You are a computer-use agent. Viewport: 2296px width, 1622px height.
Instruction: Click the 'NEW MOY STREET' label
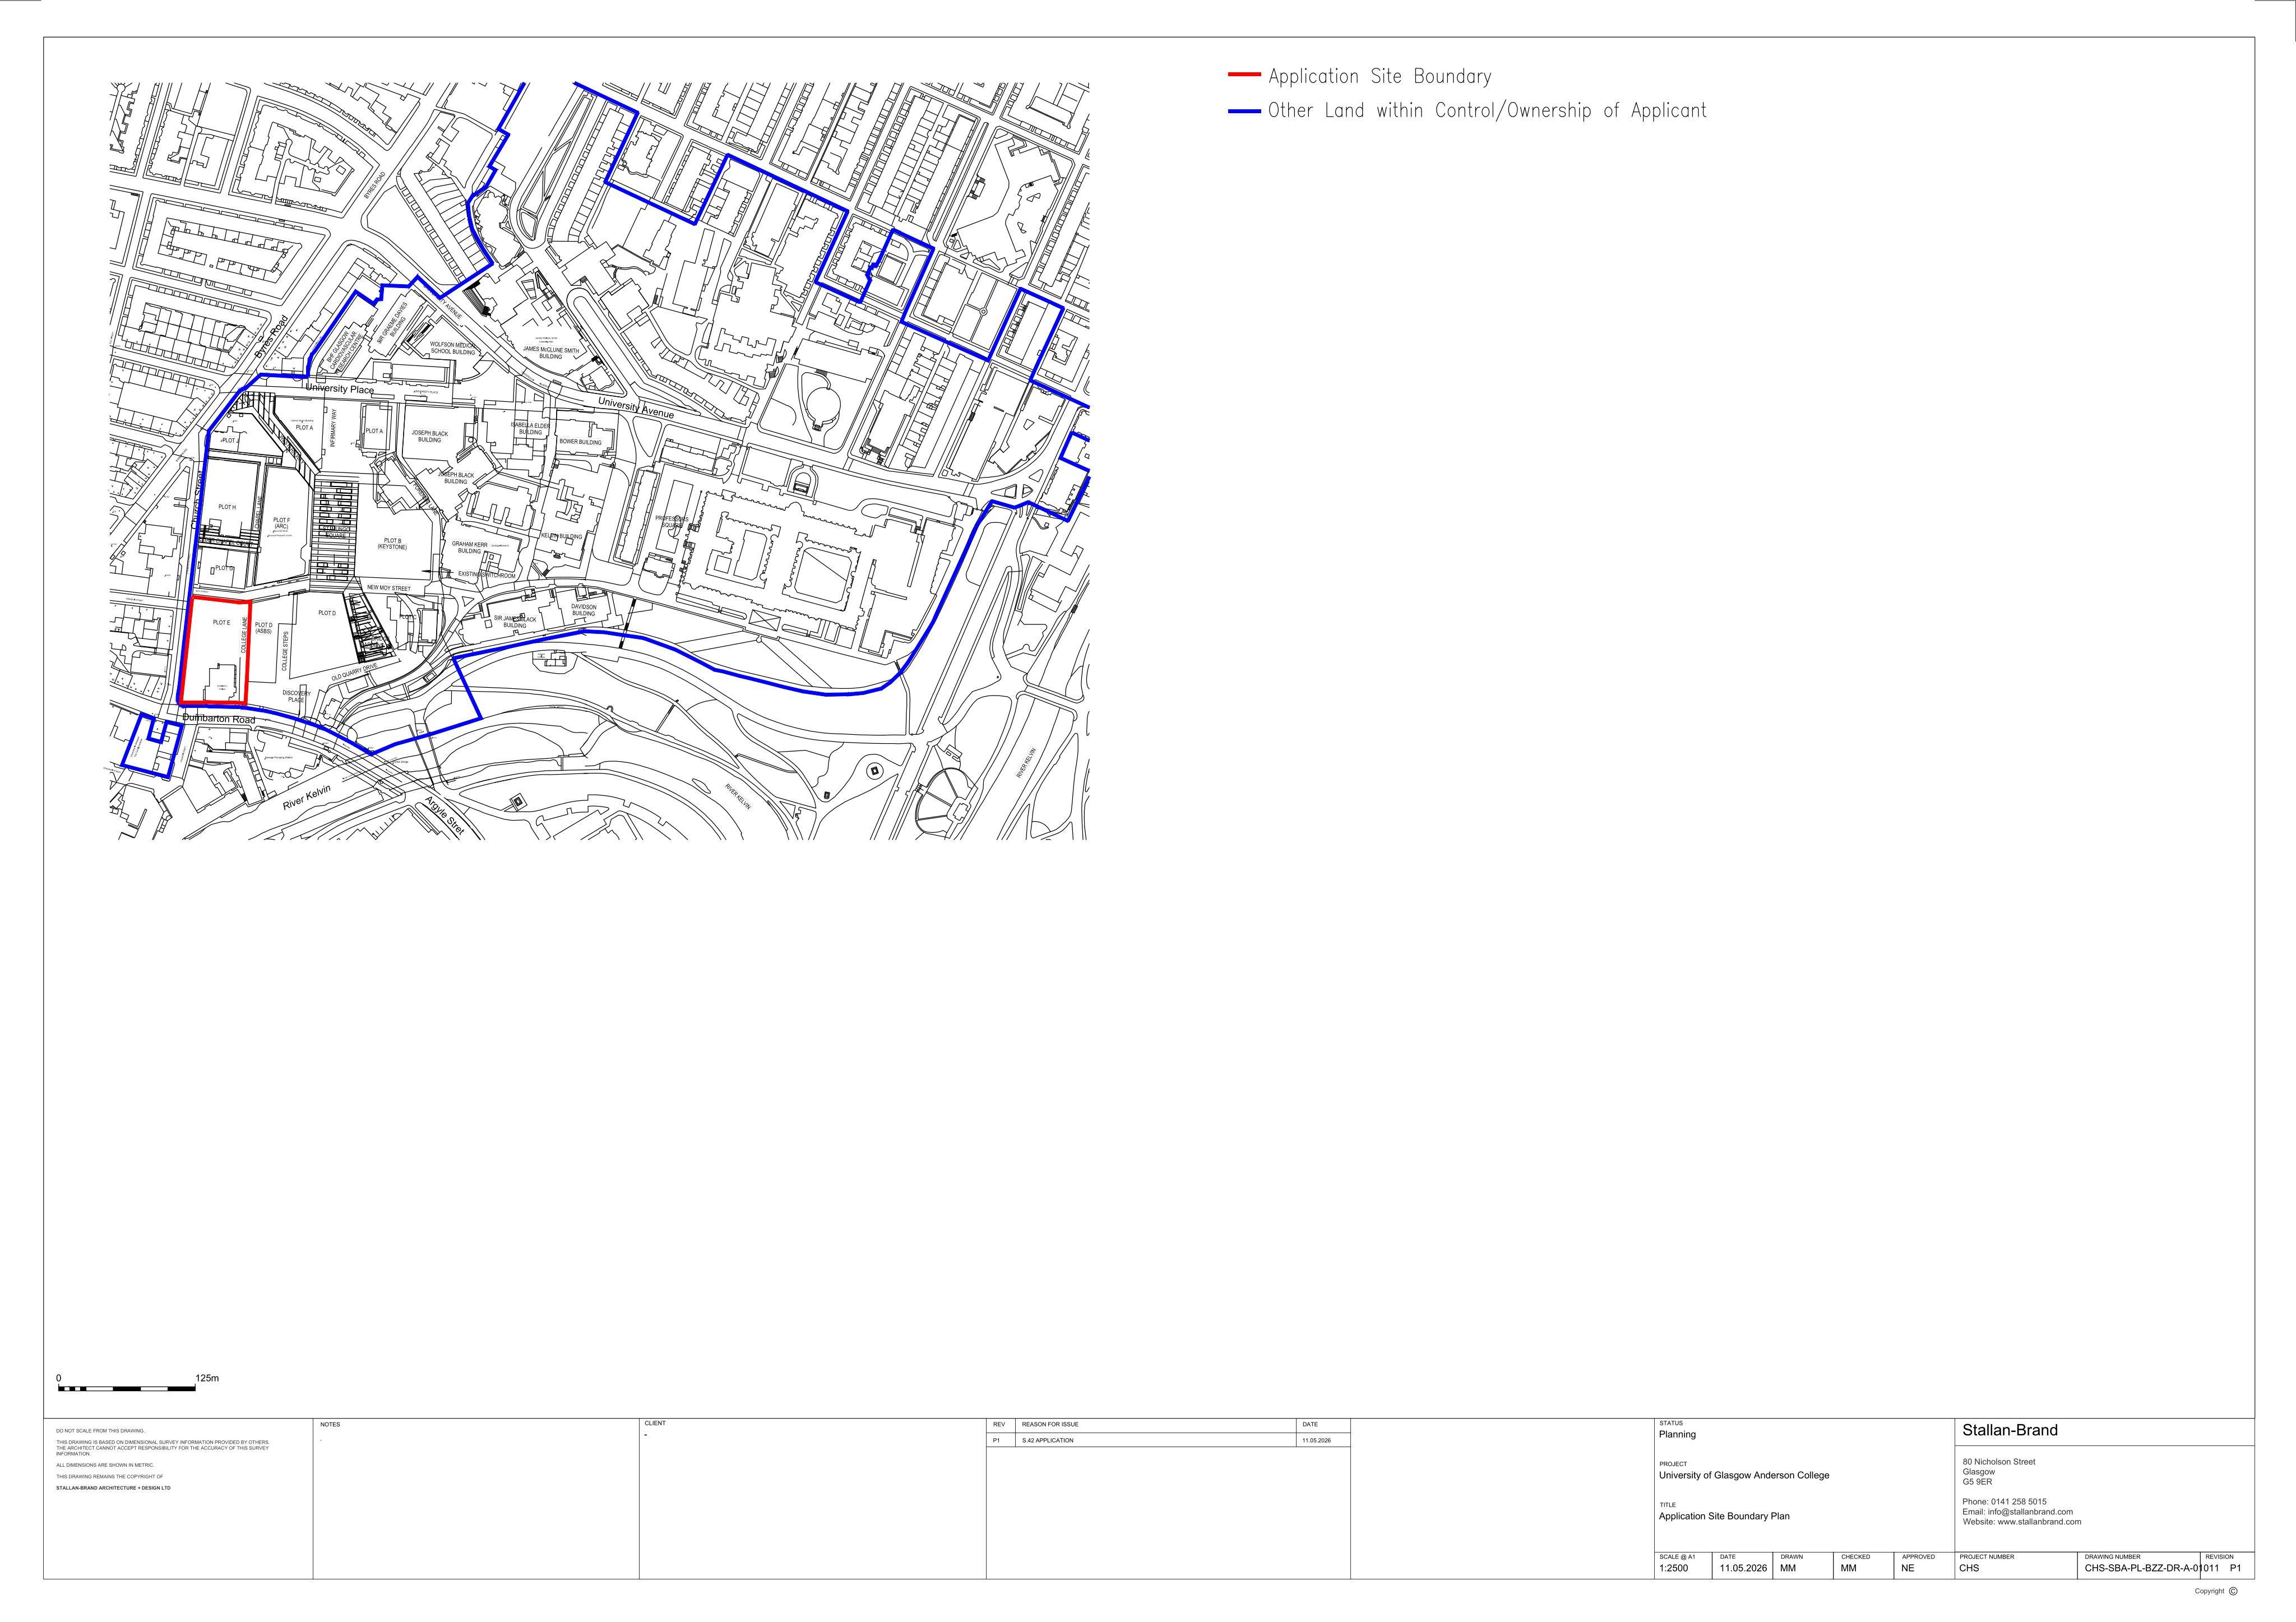pyautogui.click(x=388, y=588)
